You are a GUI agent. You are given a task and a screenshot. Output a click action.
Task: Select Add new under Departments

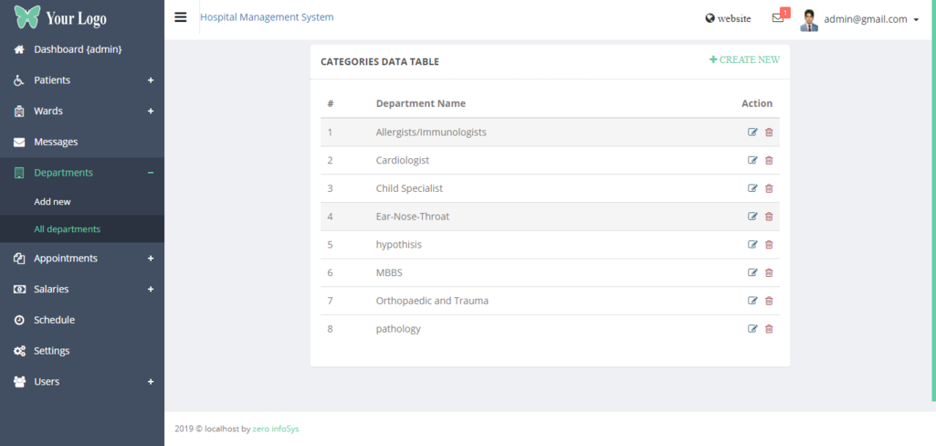[52, 202]
